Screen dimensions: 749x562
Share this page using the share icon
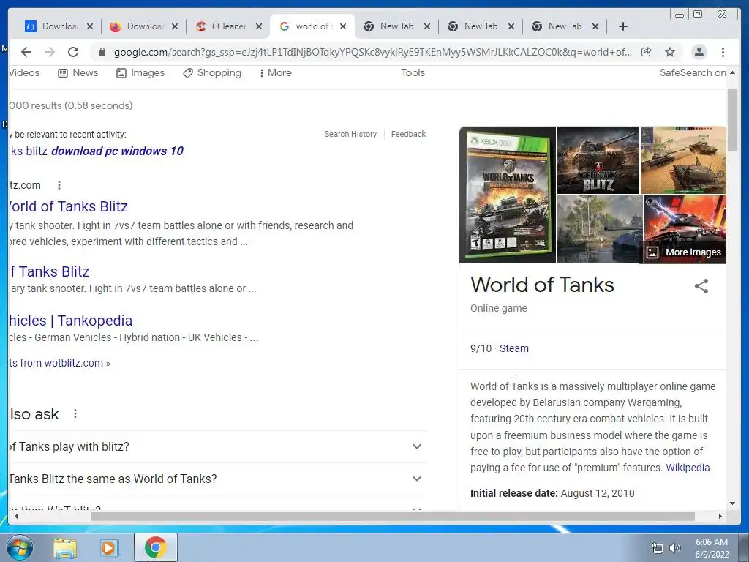(647, 52)
